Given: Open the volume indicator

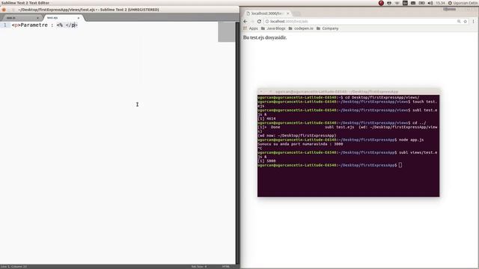Looking at the screenshot, I should (430, 3).
